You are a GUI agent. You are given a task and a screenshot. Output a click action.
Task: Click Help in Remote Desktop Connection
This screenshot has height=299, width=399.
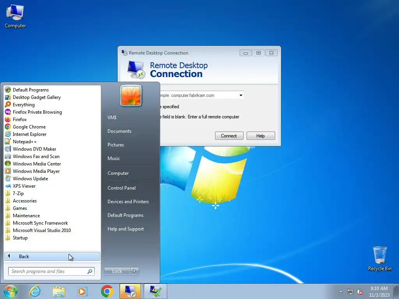261,136
